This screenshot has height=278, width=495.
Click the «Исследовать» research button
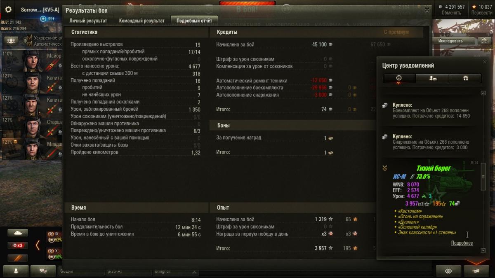click(450, 41)
